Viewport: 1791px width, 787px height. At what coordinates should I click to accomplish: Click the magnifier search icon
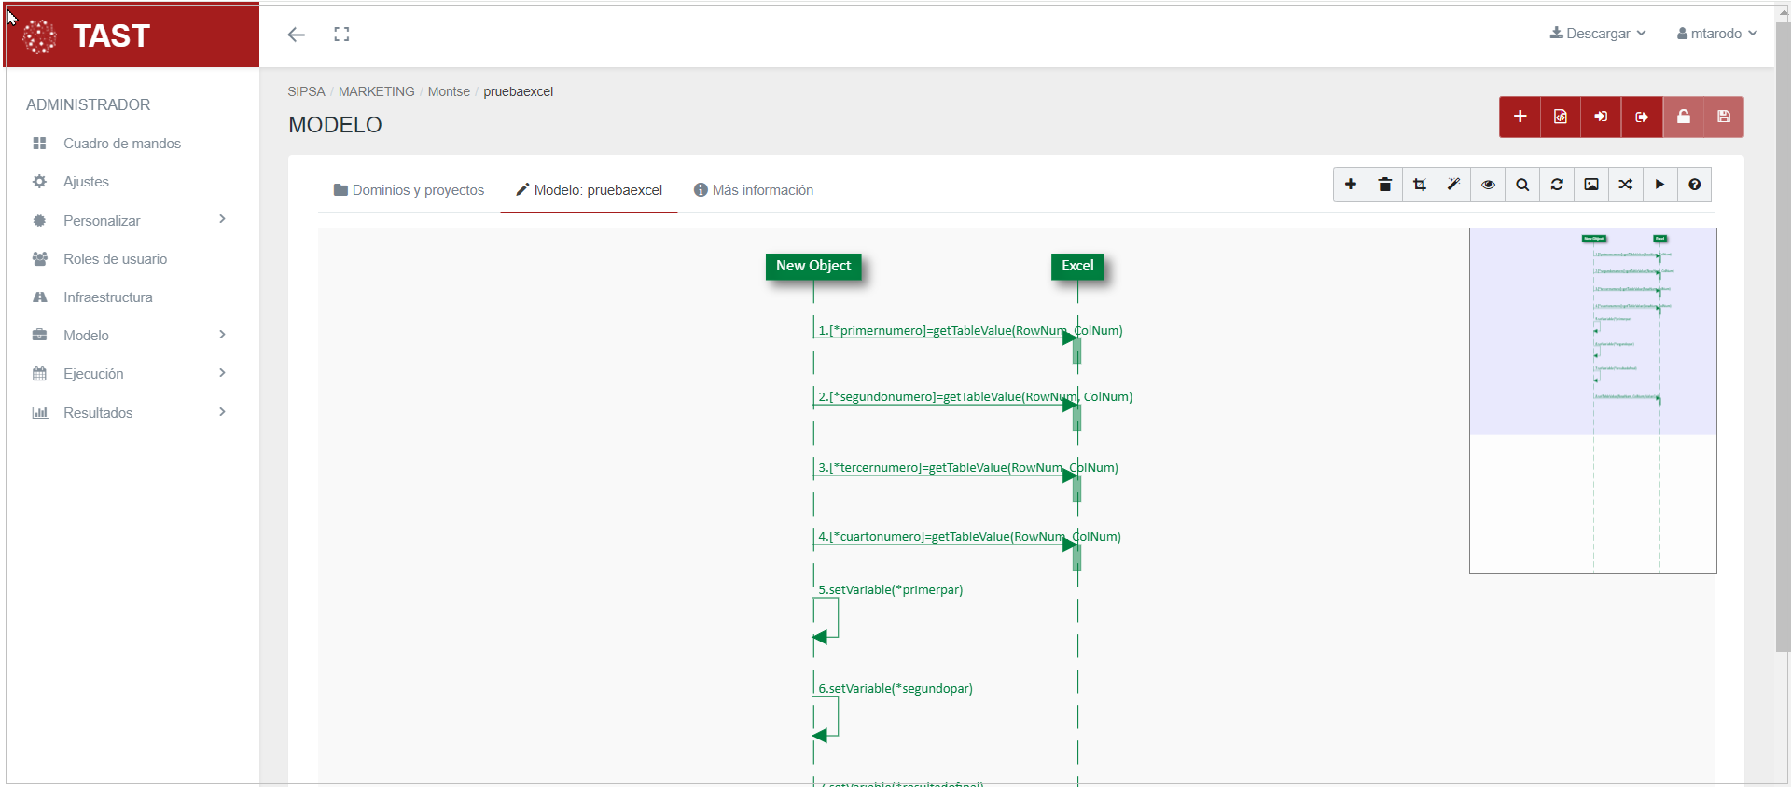point(1522,185)
